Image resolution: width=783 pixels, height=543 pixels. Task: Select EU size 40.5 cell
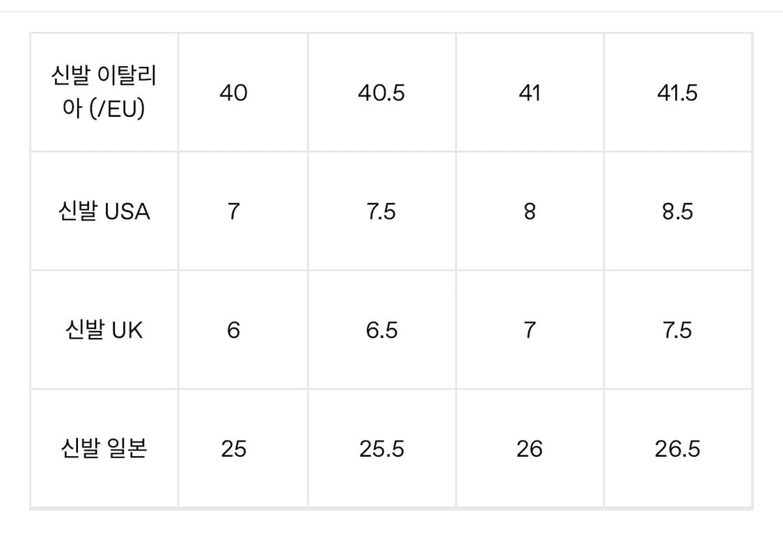click(x=381, y=92)
